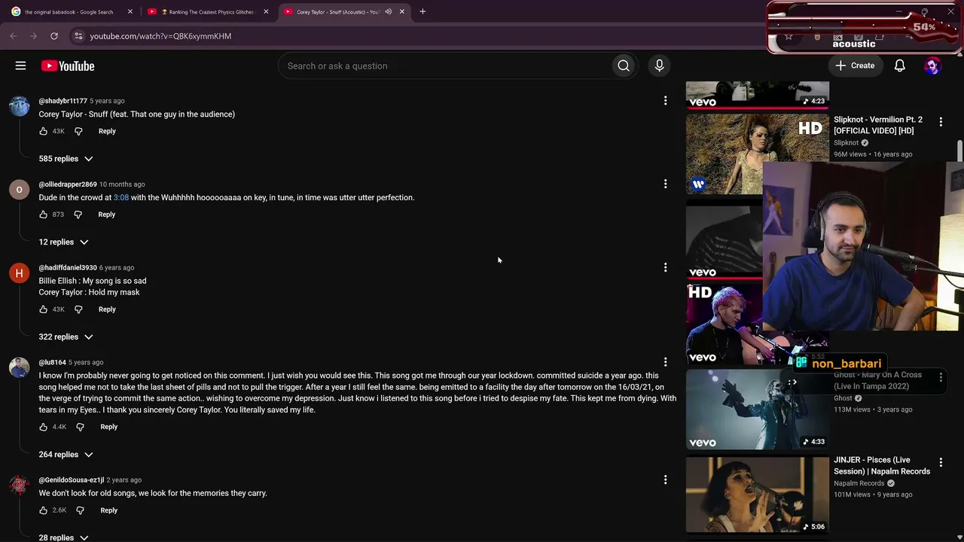Image resolution: width=964 pixels, height=542 pixels.
Task: Click the page's vertical scrollbar
Action: point(959,151)
